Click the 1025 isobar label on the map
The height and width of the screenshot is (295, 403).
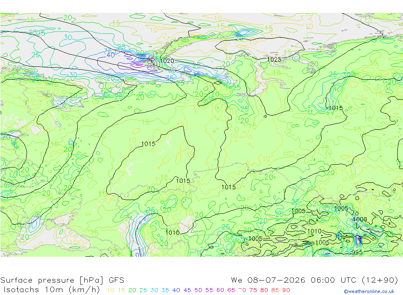coord(274,60)
